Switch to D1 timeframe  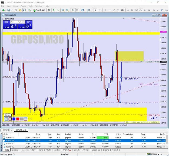(x=154, y=10)
